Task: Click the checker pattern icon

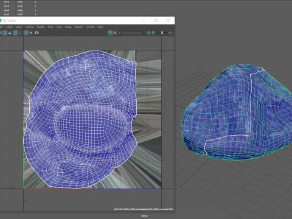Action: coord(115,33)
